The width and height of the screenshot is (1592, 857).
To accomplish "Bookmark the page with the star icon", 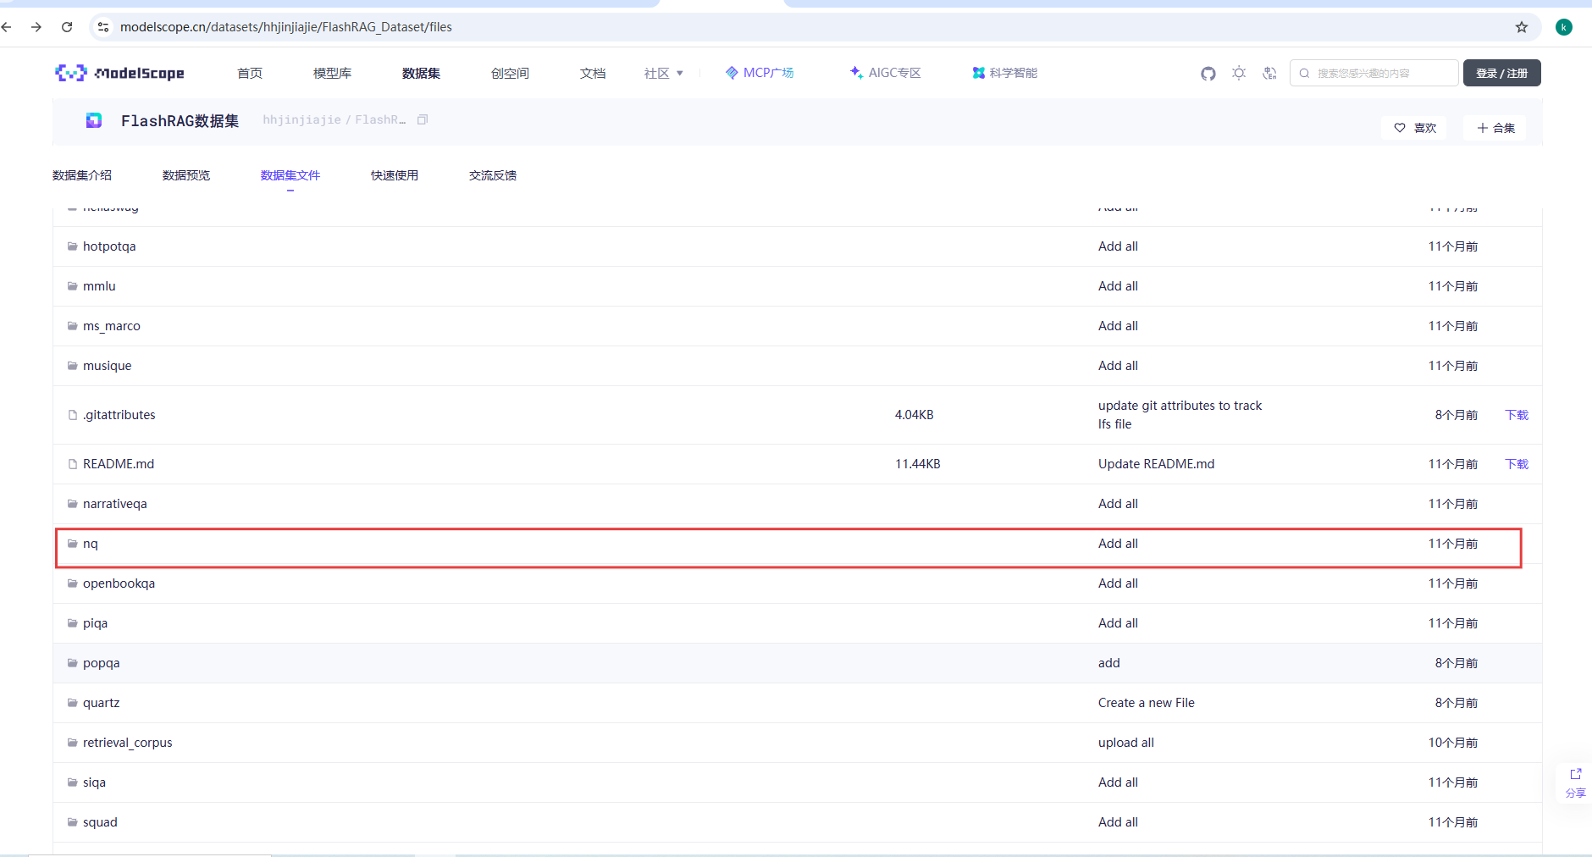I will [x=1522, y=26].
